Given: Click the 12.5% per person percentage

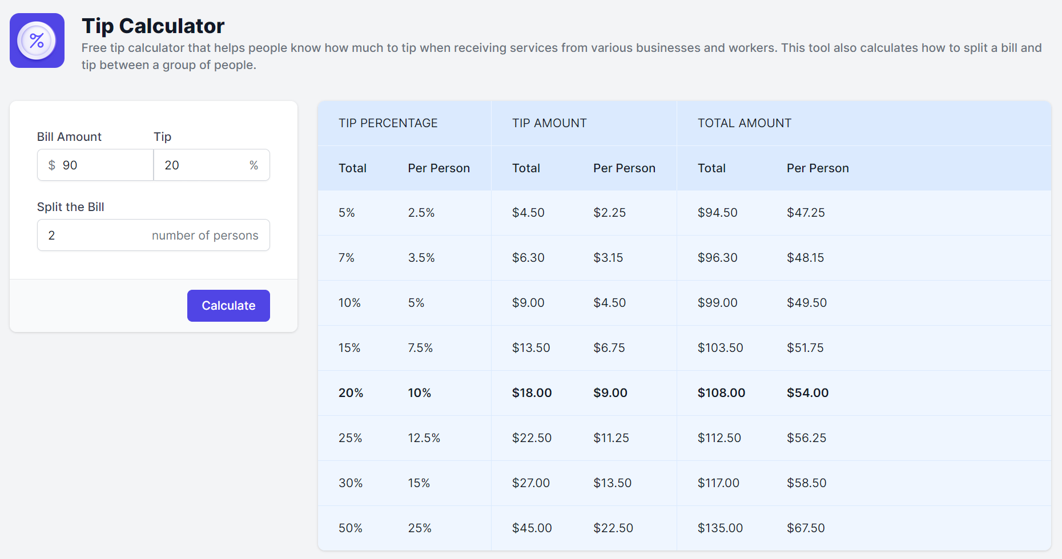Looking at the screenshot, I should pyautogui.click(x=424, y=438).
